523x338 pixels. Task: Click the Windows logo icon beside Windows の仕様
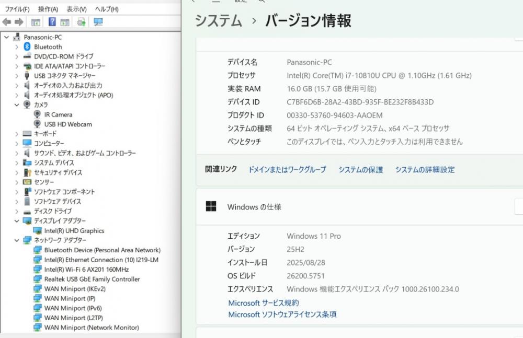point(211,206)
